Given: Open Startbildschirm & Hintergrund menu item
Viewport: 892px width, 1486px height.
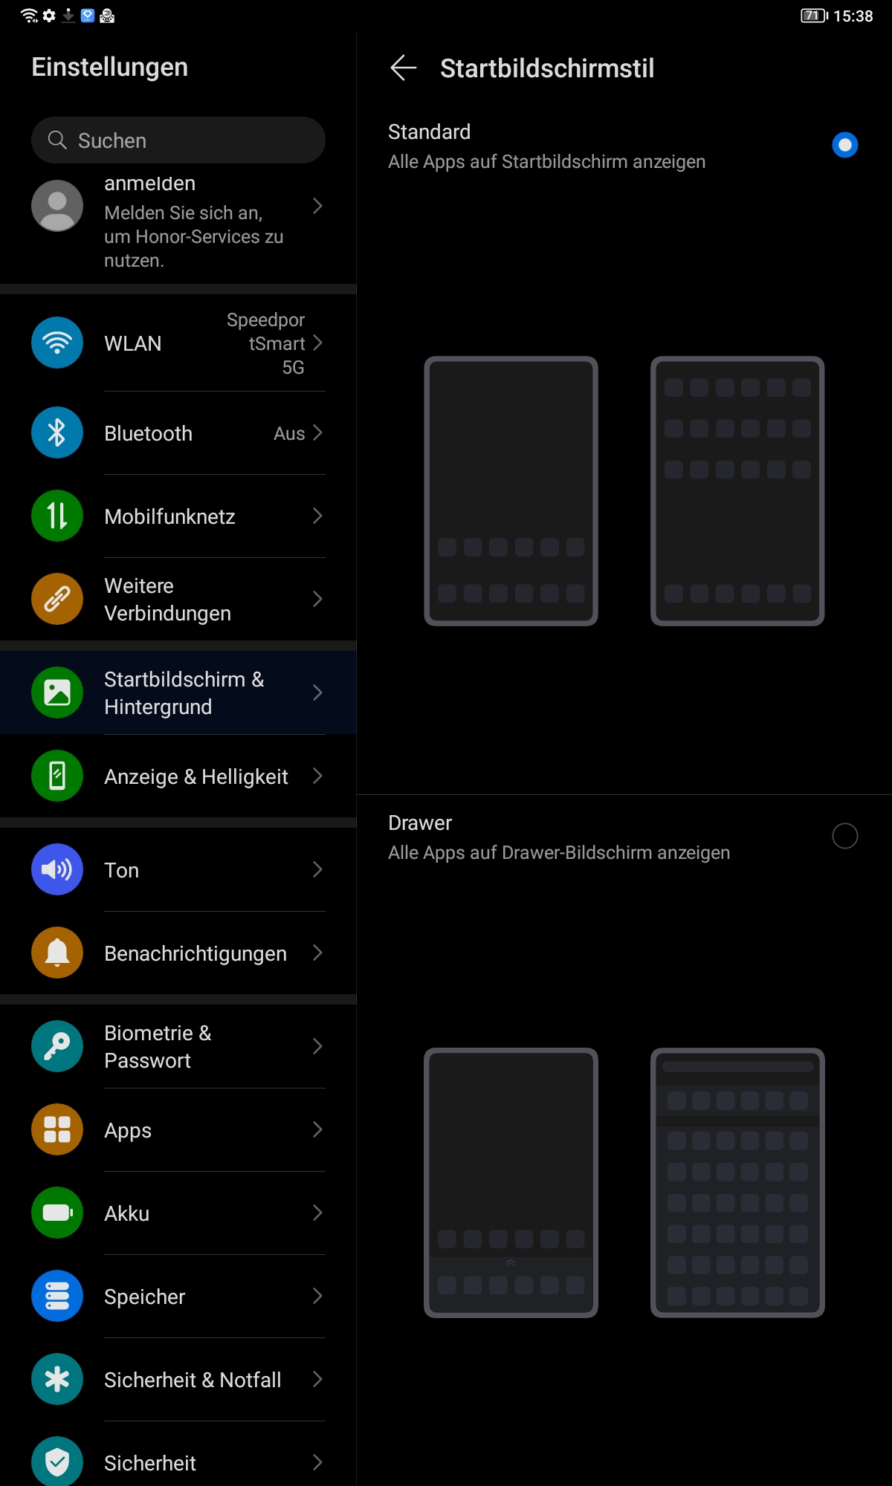Looking at the screenshot, I should pyautogui.click(x=178, y=692).
